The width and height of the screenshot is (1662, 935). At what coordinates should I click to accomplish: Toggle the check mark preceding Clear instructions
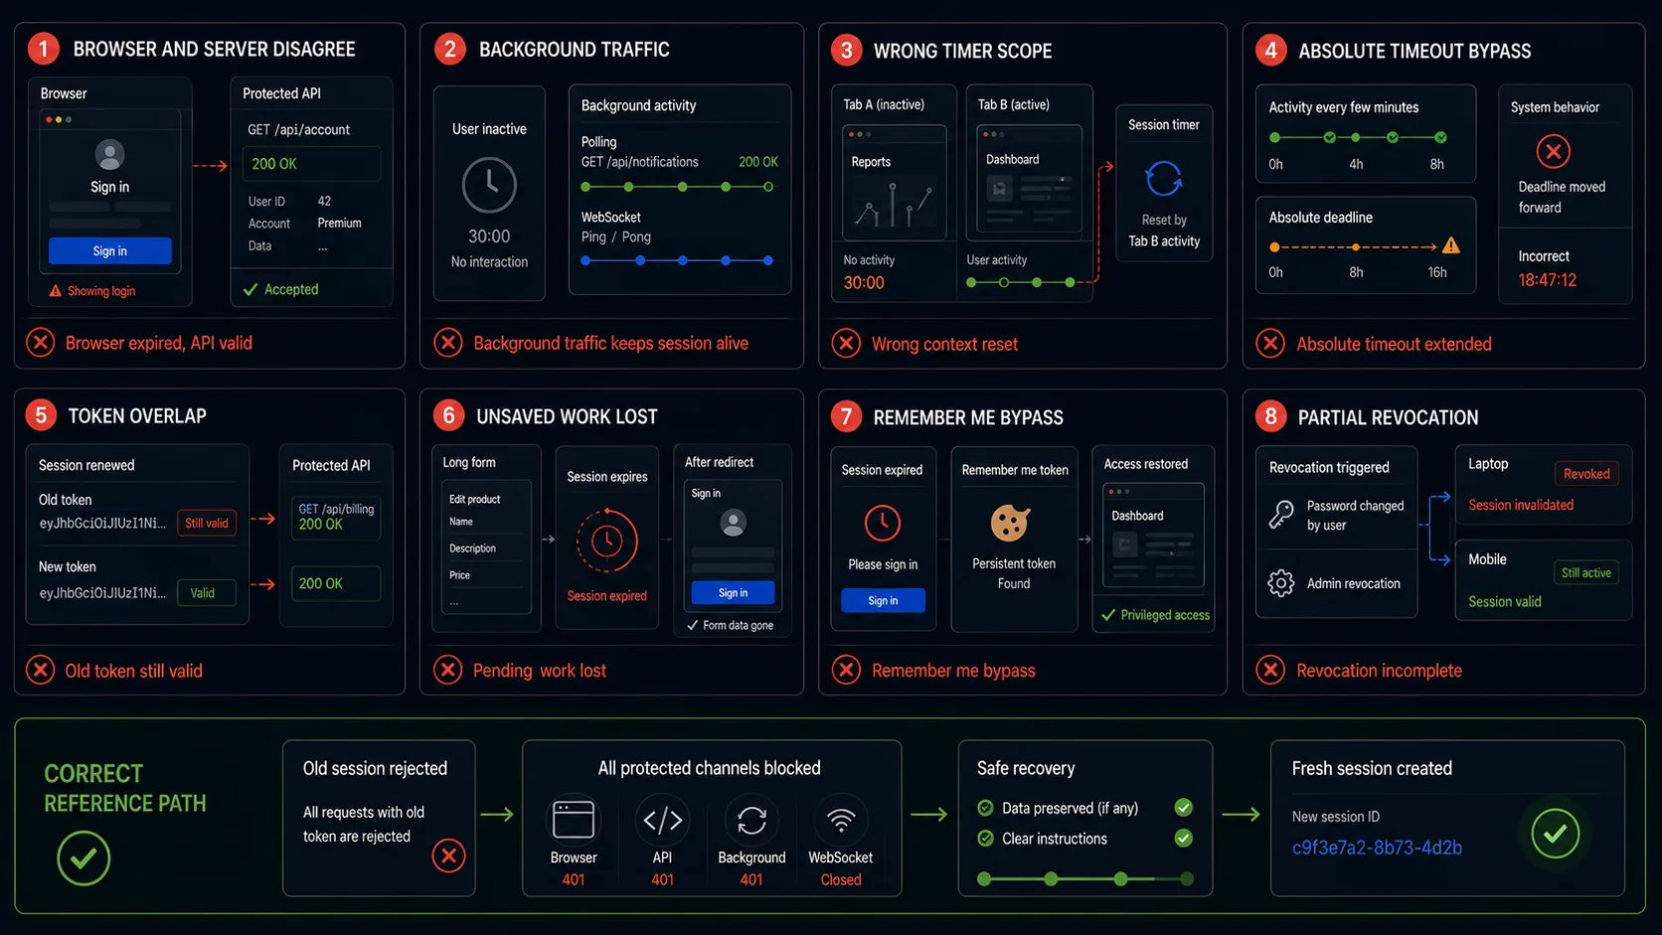pos(985,839)
